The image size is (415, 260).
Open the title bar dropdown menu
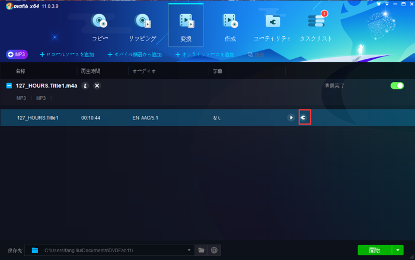[387, 4]
